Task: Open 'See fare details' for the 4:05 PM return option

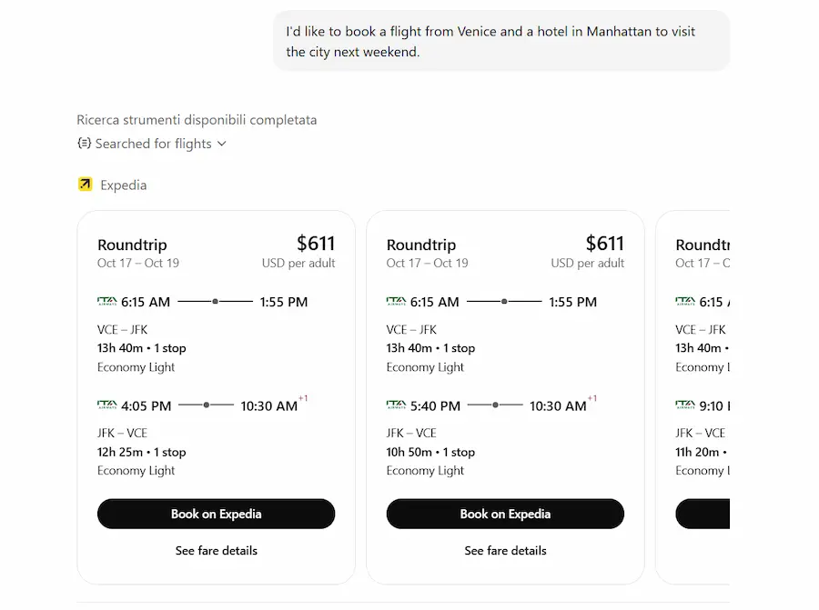Action: 217,550
